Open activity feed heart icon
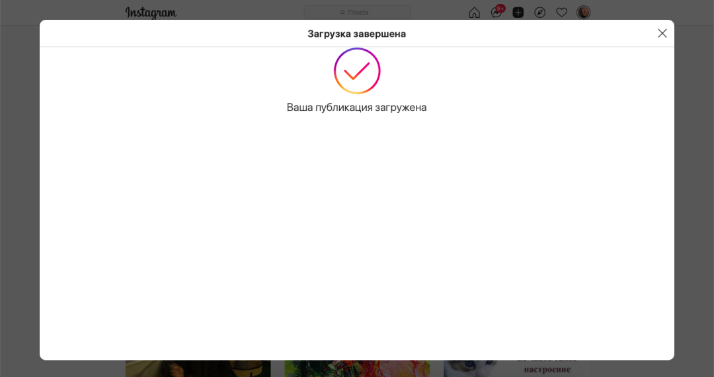Screen dimensions: 714x377 (561, 13)
